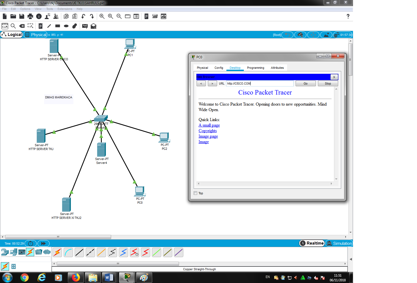The image size is (417, 283).
Task: Click the New Cluster cloud icon
Action: click(x=300, y=35)
